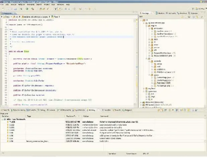Image resolution: width=207 pixels, height=158 pixels.
Task: Expand the error package in tree
Action: point(149,45)
